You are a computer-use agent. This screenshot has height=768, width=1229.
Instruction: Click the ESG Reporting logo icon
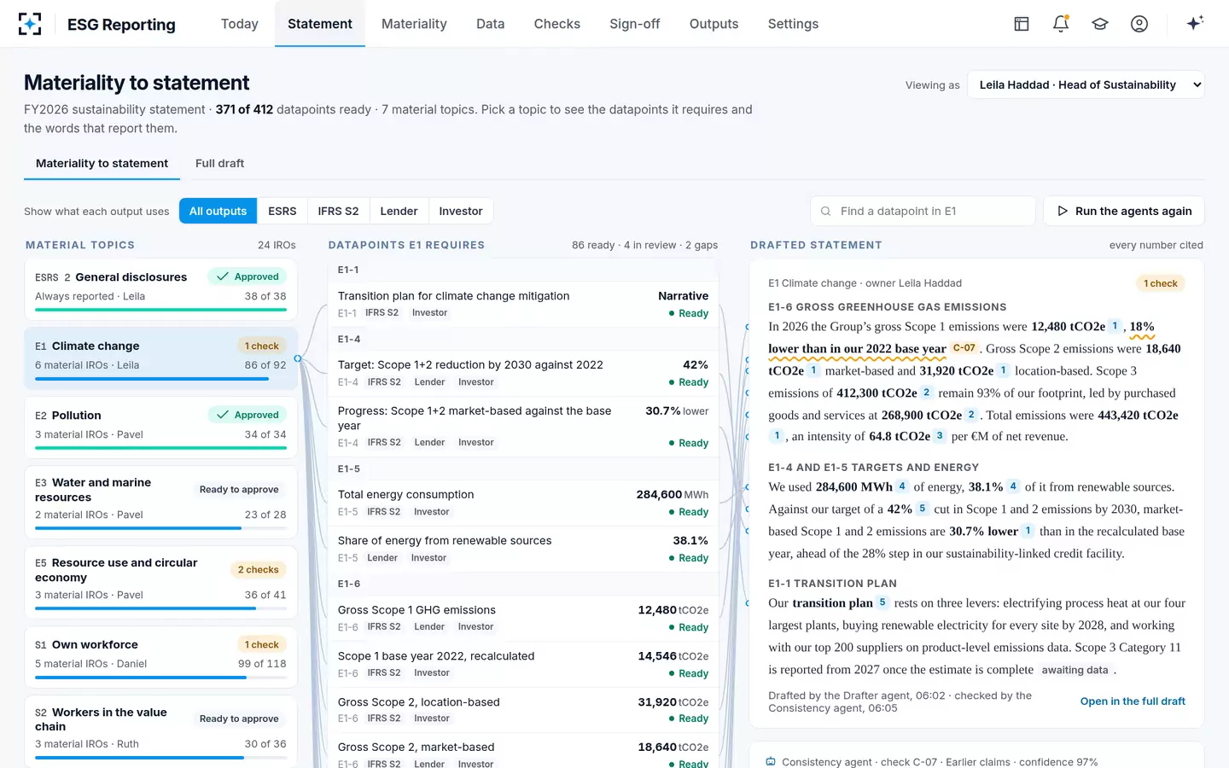click(x=30, y=24)
